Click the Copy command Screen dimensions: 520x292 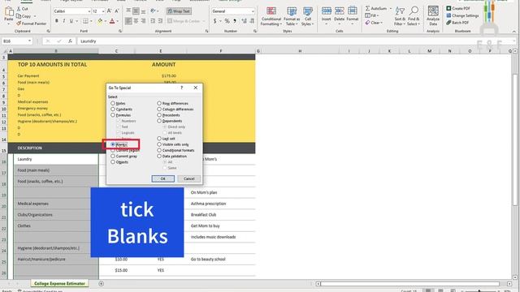[24, 16]
